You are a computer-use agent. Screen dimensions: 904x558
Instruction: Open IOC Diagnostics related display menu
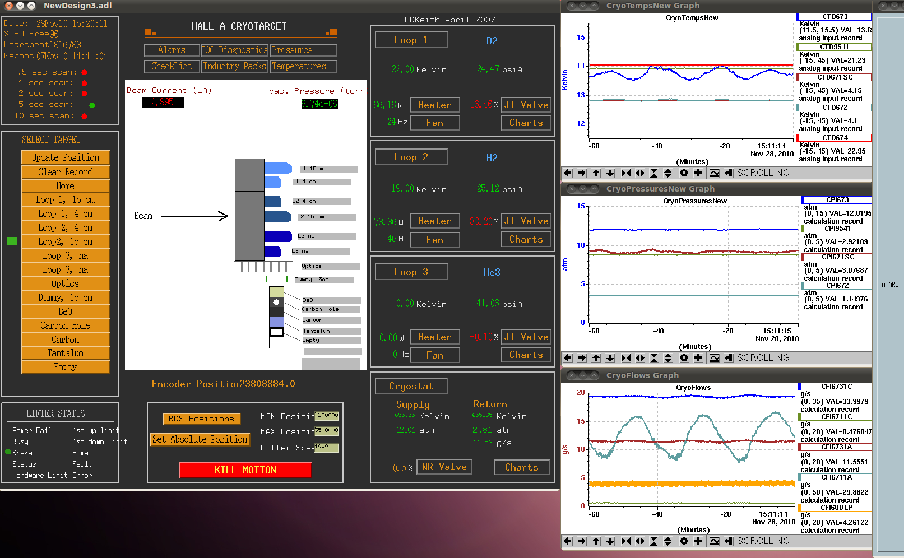tap(234, 50)
